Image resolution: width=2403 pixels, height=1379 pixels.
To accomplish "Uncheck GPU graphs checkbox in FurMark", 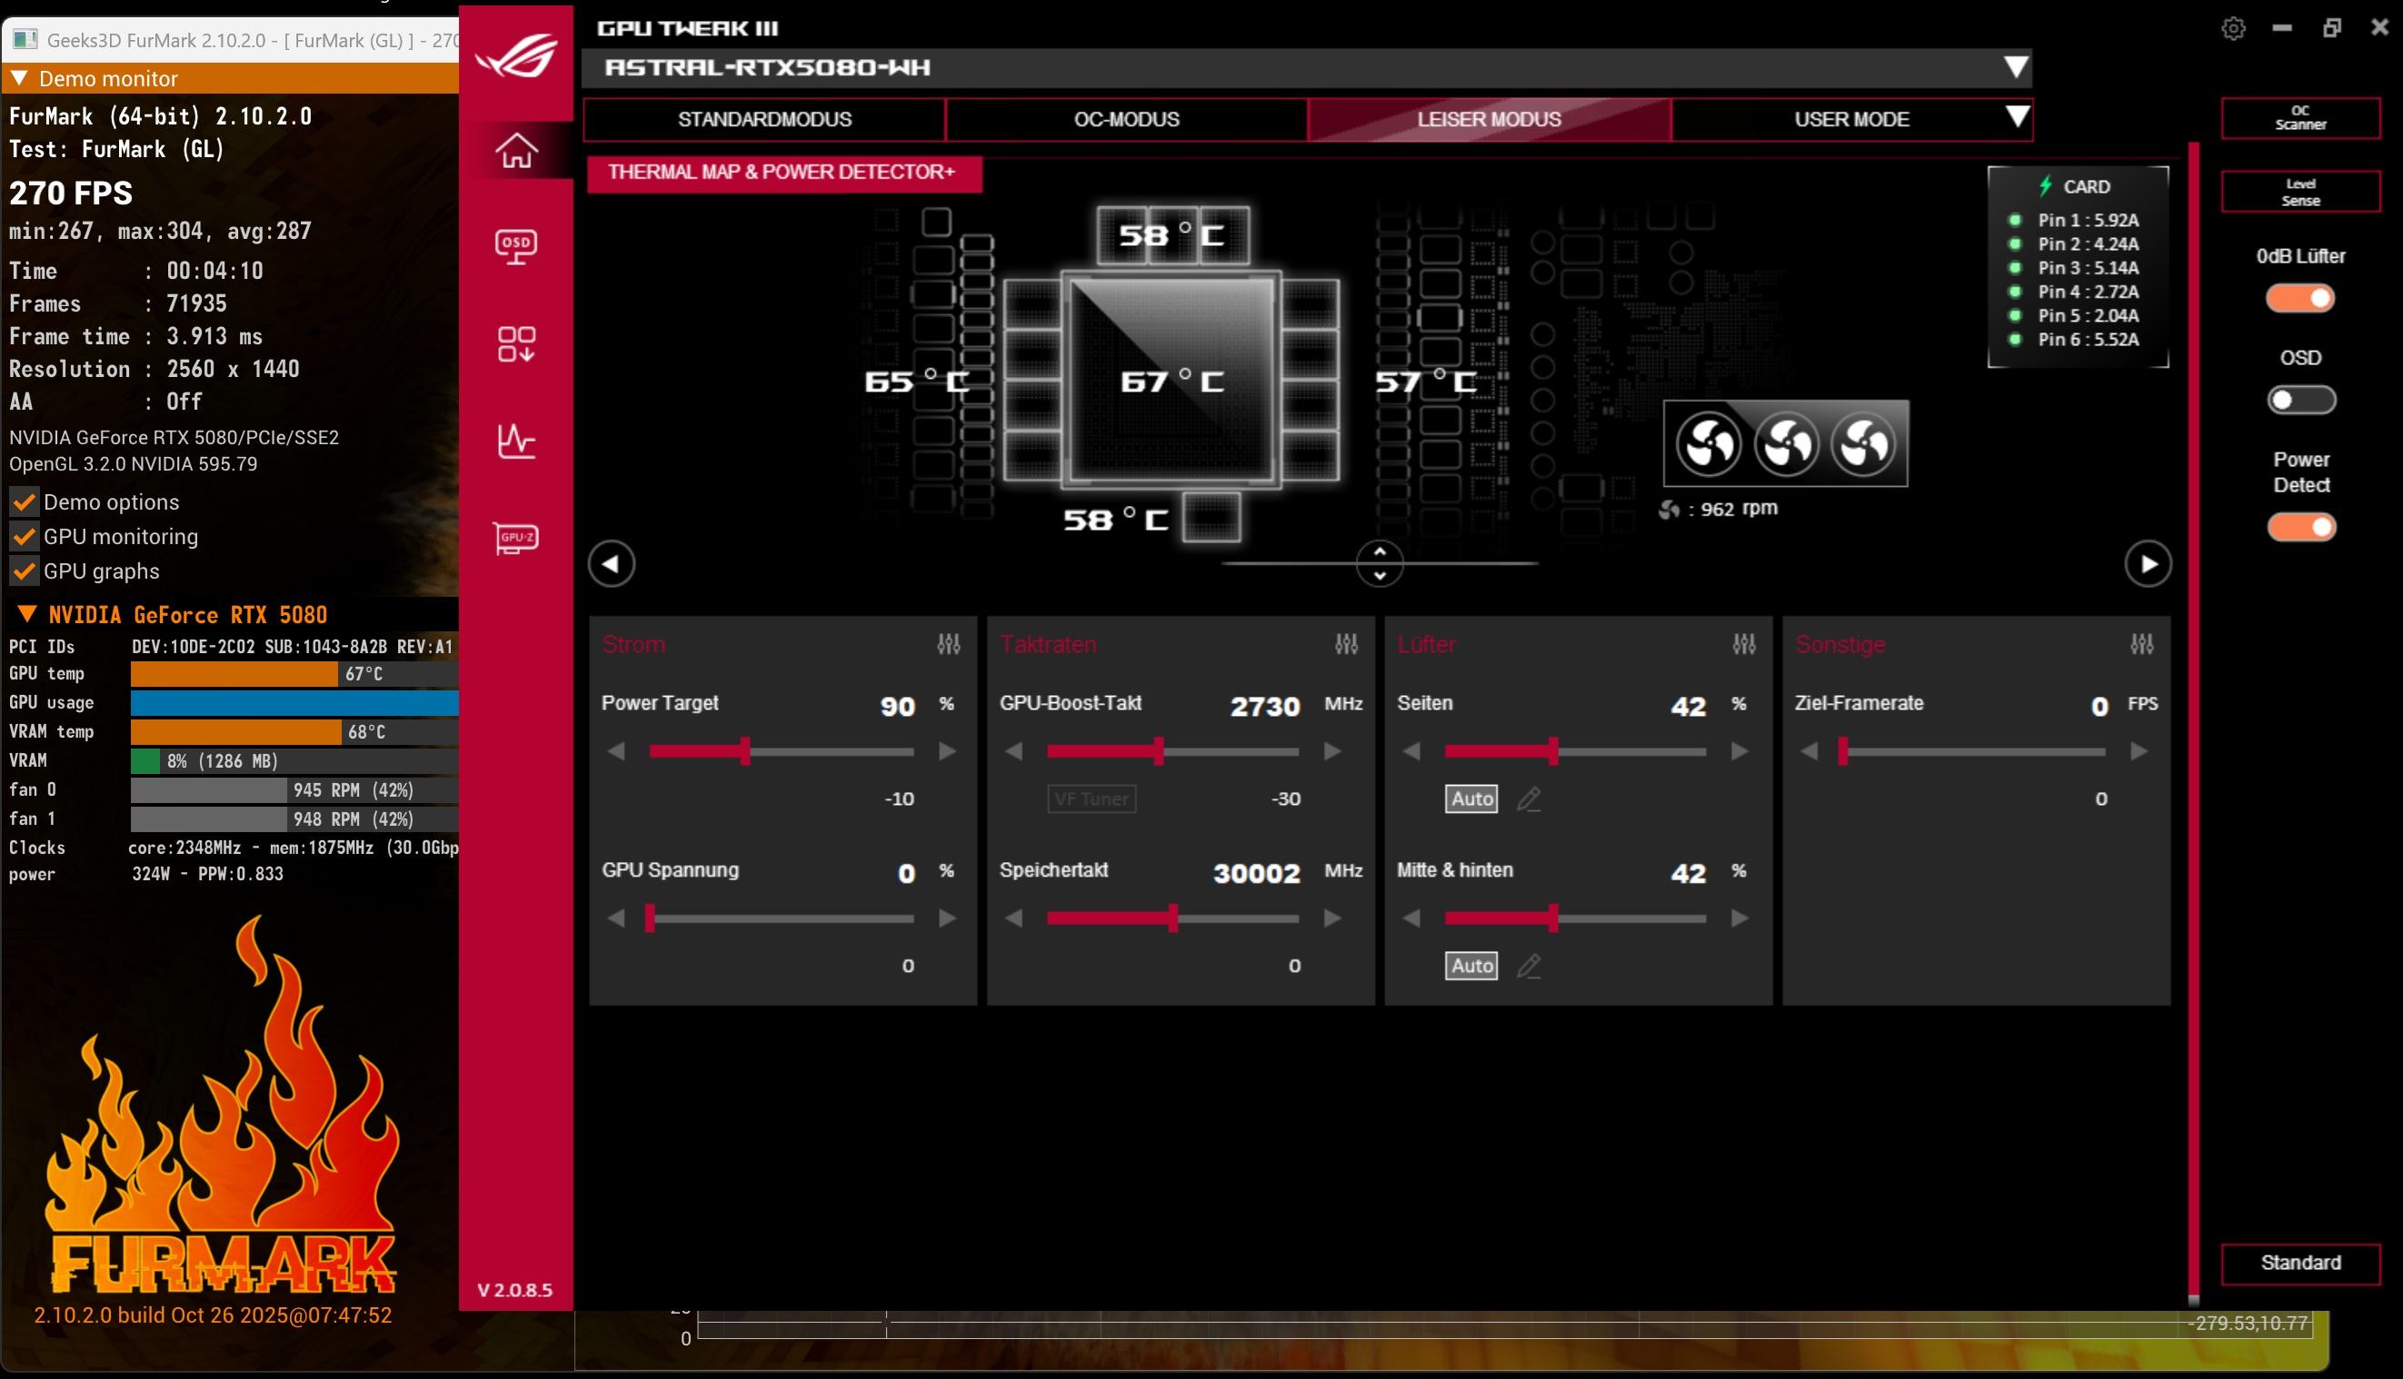I will (x=25, y=571).
